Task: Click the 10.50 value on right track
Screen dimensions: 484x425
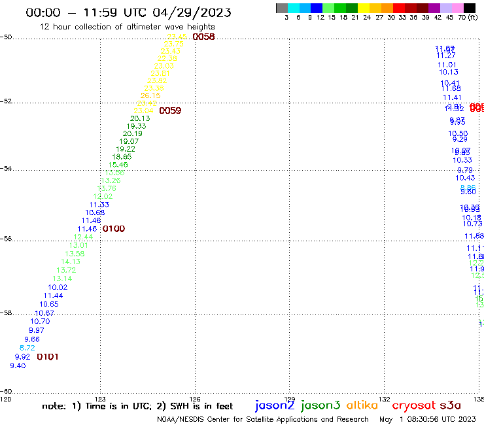Action: click(x=458, y=133)
